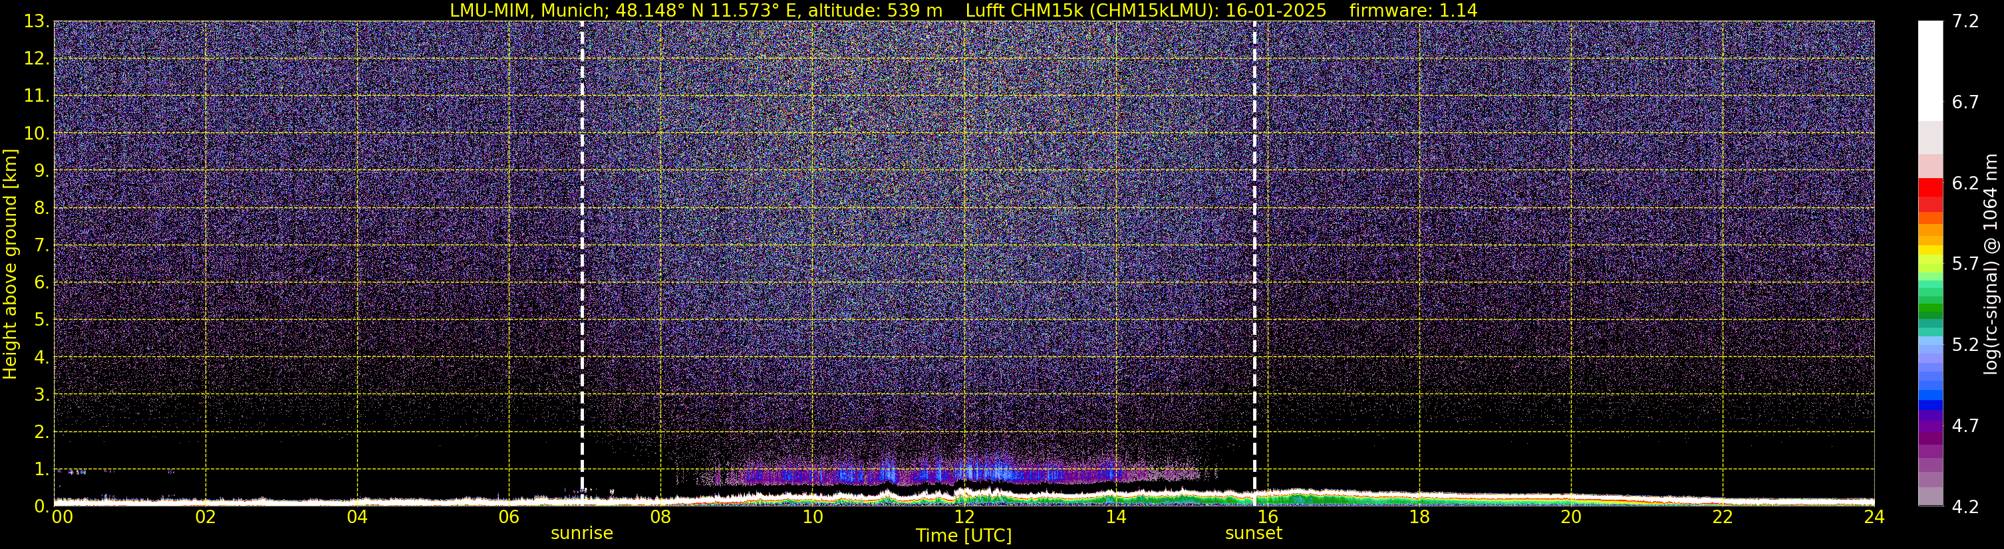Click the time axis tick label 14
Viewport: 2004px width, 549px height.
(x=1115, y=517)
